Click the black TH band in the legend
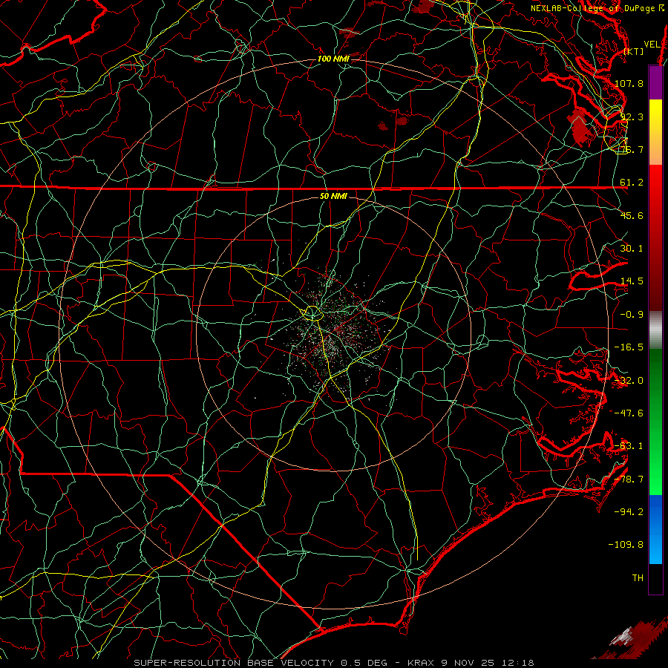Image resolution: width=668 pixels, height=668 pixels. coord(655,579)
